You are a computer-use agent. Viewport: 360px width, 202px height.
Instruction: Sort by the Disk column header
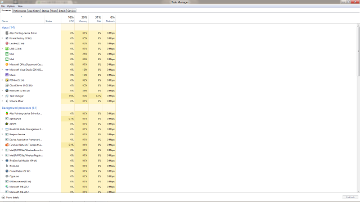[95, 19]
